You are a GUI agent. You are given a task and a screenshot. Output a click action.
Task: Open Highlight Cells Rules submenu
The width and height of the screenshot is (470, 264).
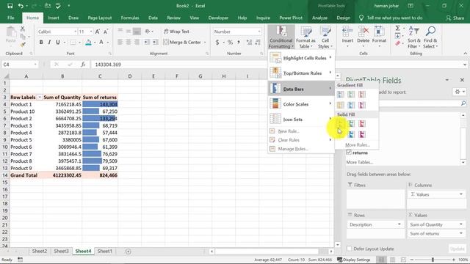301,58
